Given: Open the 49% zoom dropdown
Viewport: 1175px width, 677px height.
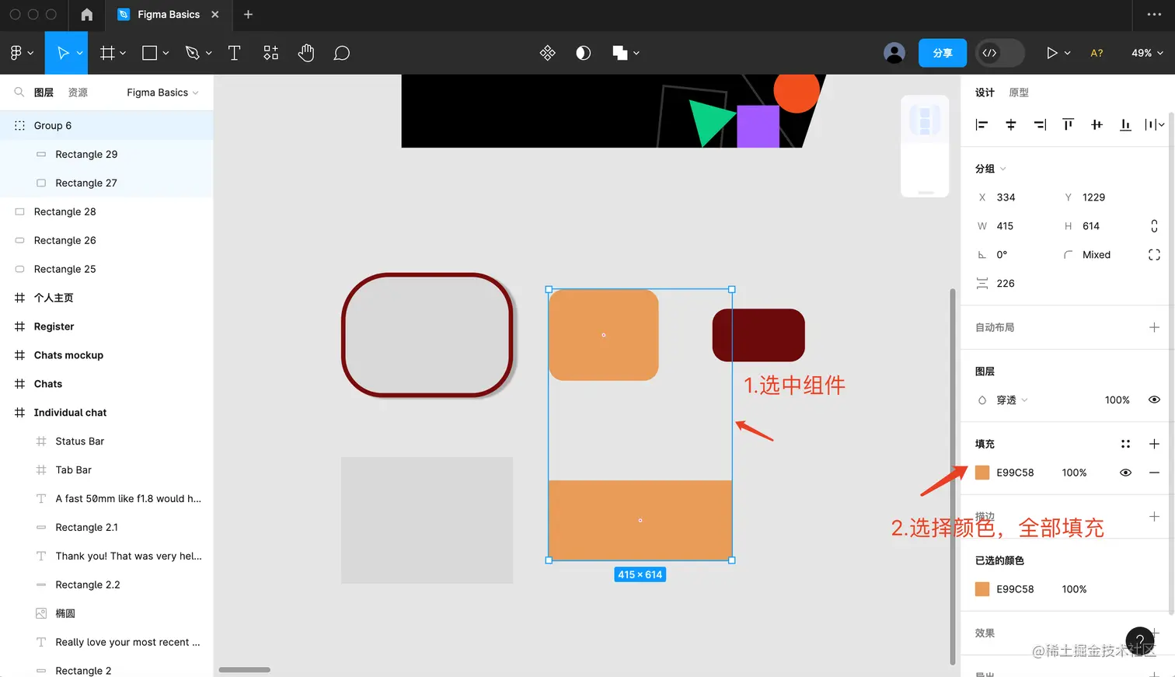Looking at the screenshot, I should (1147, 53).
